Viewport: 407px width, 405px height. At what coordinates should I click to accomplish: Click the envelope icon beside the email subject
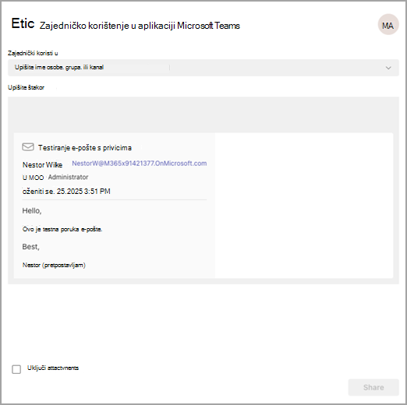click(x=28, y=147)
